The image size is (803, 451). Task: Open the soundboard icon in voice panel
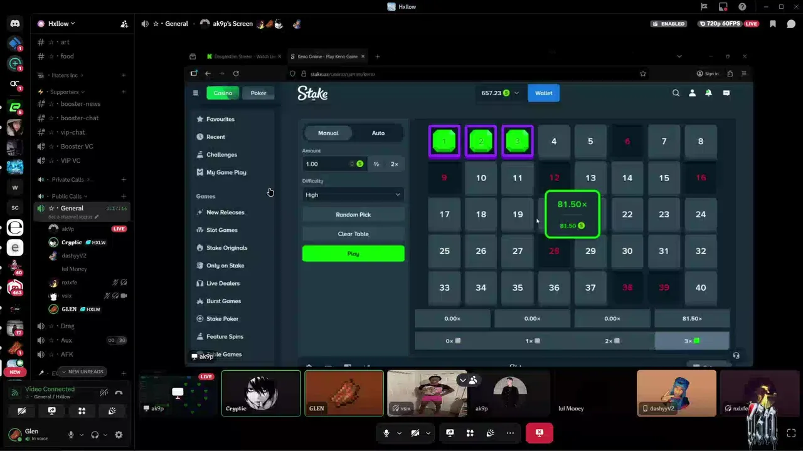click(112, 411)
